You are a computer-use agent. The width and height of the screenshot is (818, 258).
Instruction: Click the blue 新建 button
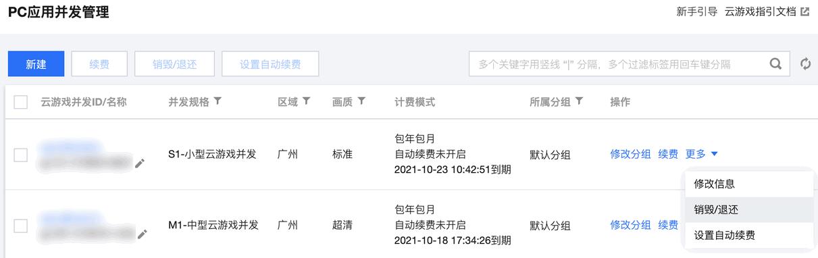pos(36,64)
